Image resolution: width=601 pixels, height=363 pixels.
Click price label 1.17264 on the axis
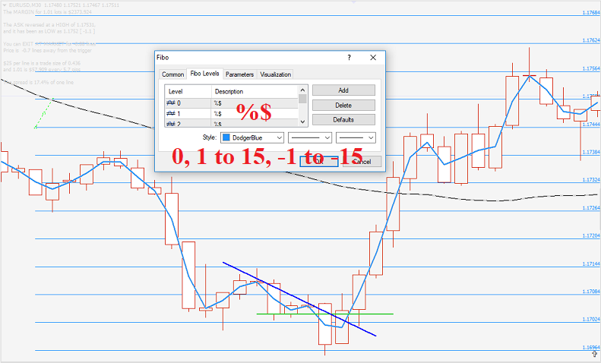(590, 208)
